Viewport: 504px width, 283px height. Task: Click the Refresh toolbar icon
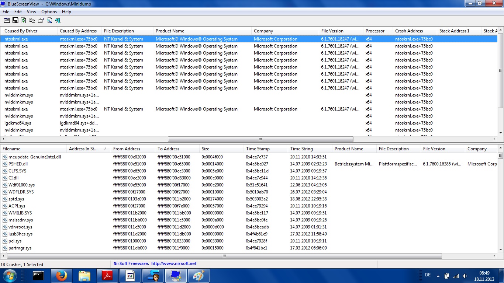tap(24, 20)
